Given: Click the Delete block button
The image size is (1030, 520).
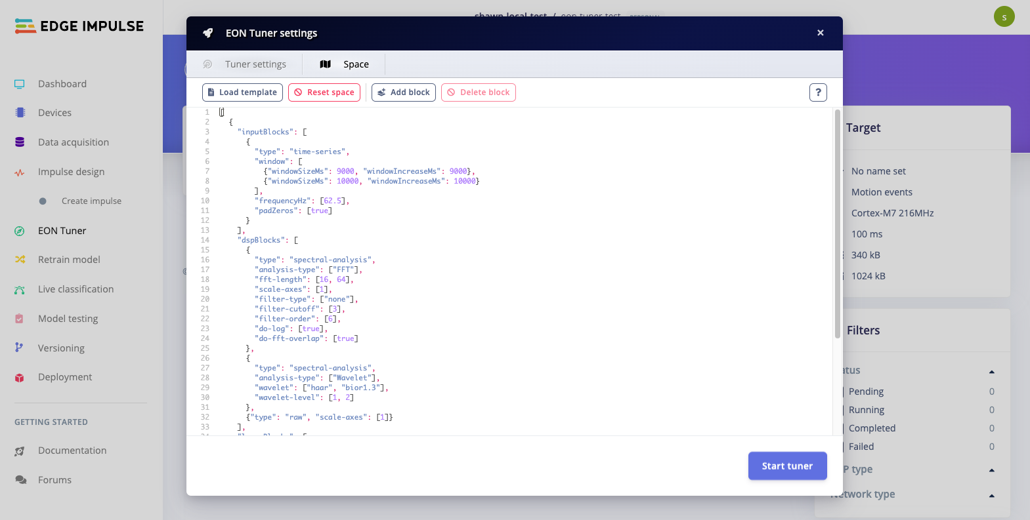Looking at the screenshot, I should 479,92.
